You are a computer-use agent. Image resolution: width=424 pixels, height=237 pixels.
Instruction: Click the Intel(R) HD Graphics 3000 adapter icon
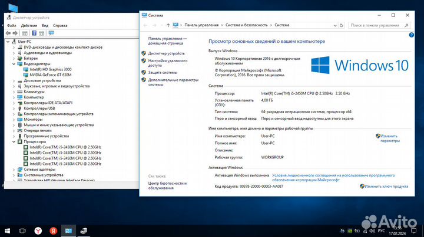tap(26, 69)
